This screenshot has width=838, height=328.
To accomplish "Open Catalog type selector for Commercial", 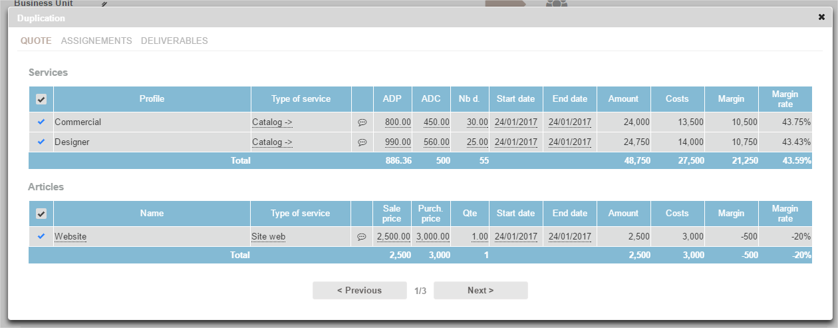I will pos(272,122).
